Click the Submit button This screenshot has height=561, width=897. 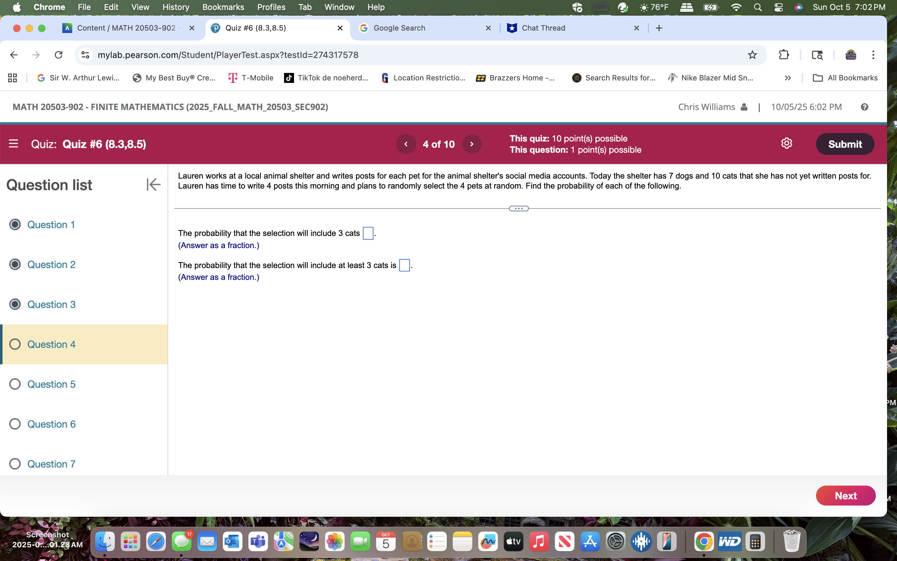(x=845, y=144)
